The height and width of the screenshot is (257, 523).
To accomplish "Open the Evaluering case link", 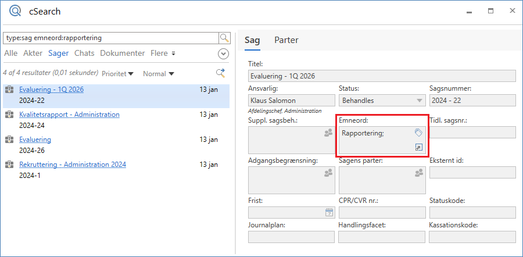I will coord(35,140).
